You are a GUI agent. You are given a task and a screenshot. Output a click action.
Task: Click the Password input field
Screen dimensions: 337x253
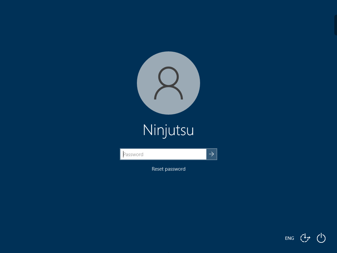pyautogui.click(x=163, y=154)
